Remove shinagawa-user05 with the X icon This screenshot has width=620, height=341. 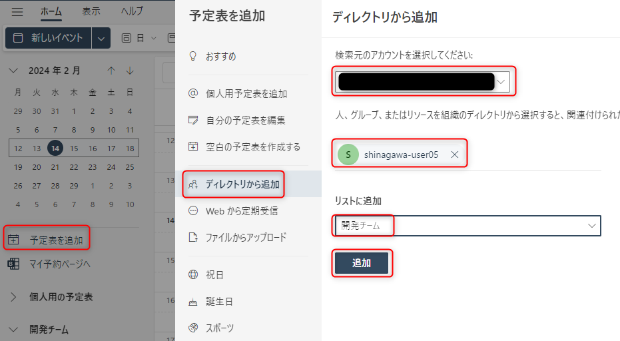pyautogui.click(x=454, y=155)
